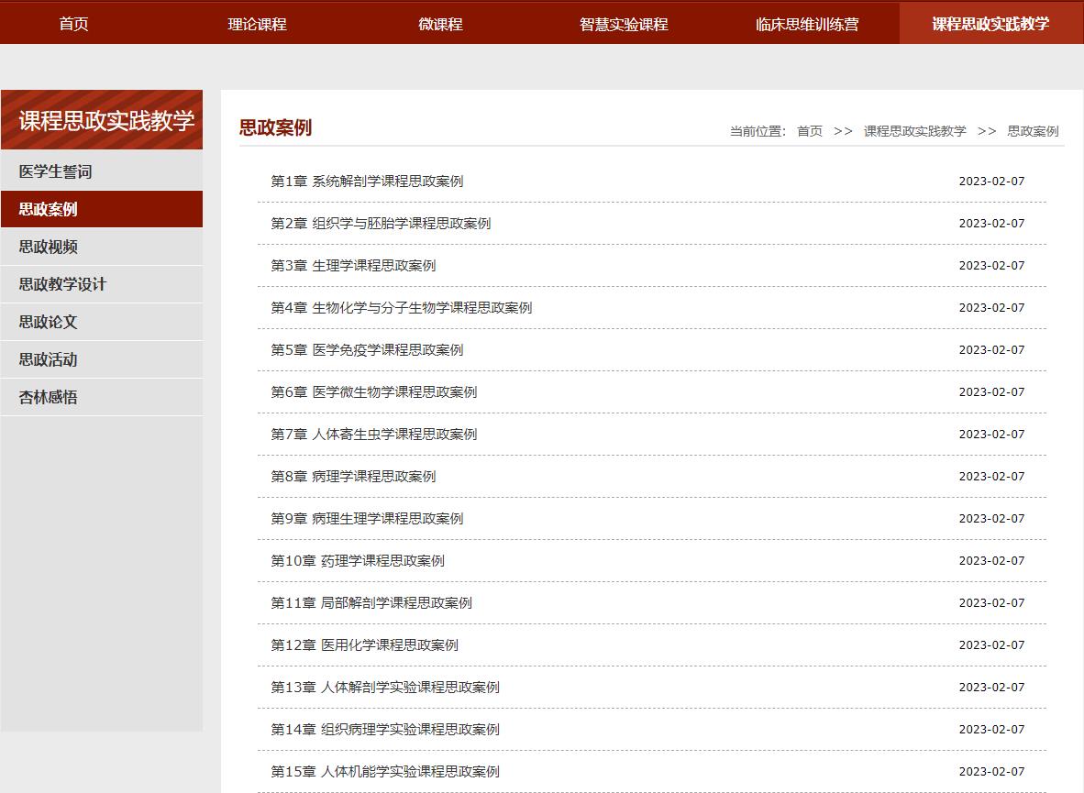Open 第1章 系统解剖学课程思政案例
This screenshot has height=793, width=1084.
(x=367, y=182)
